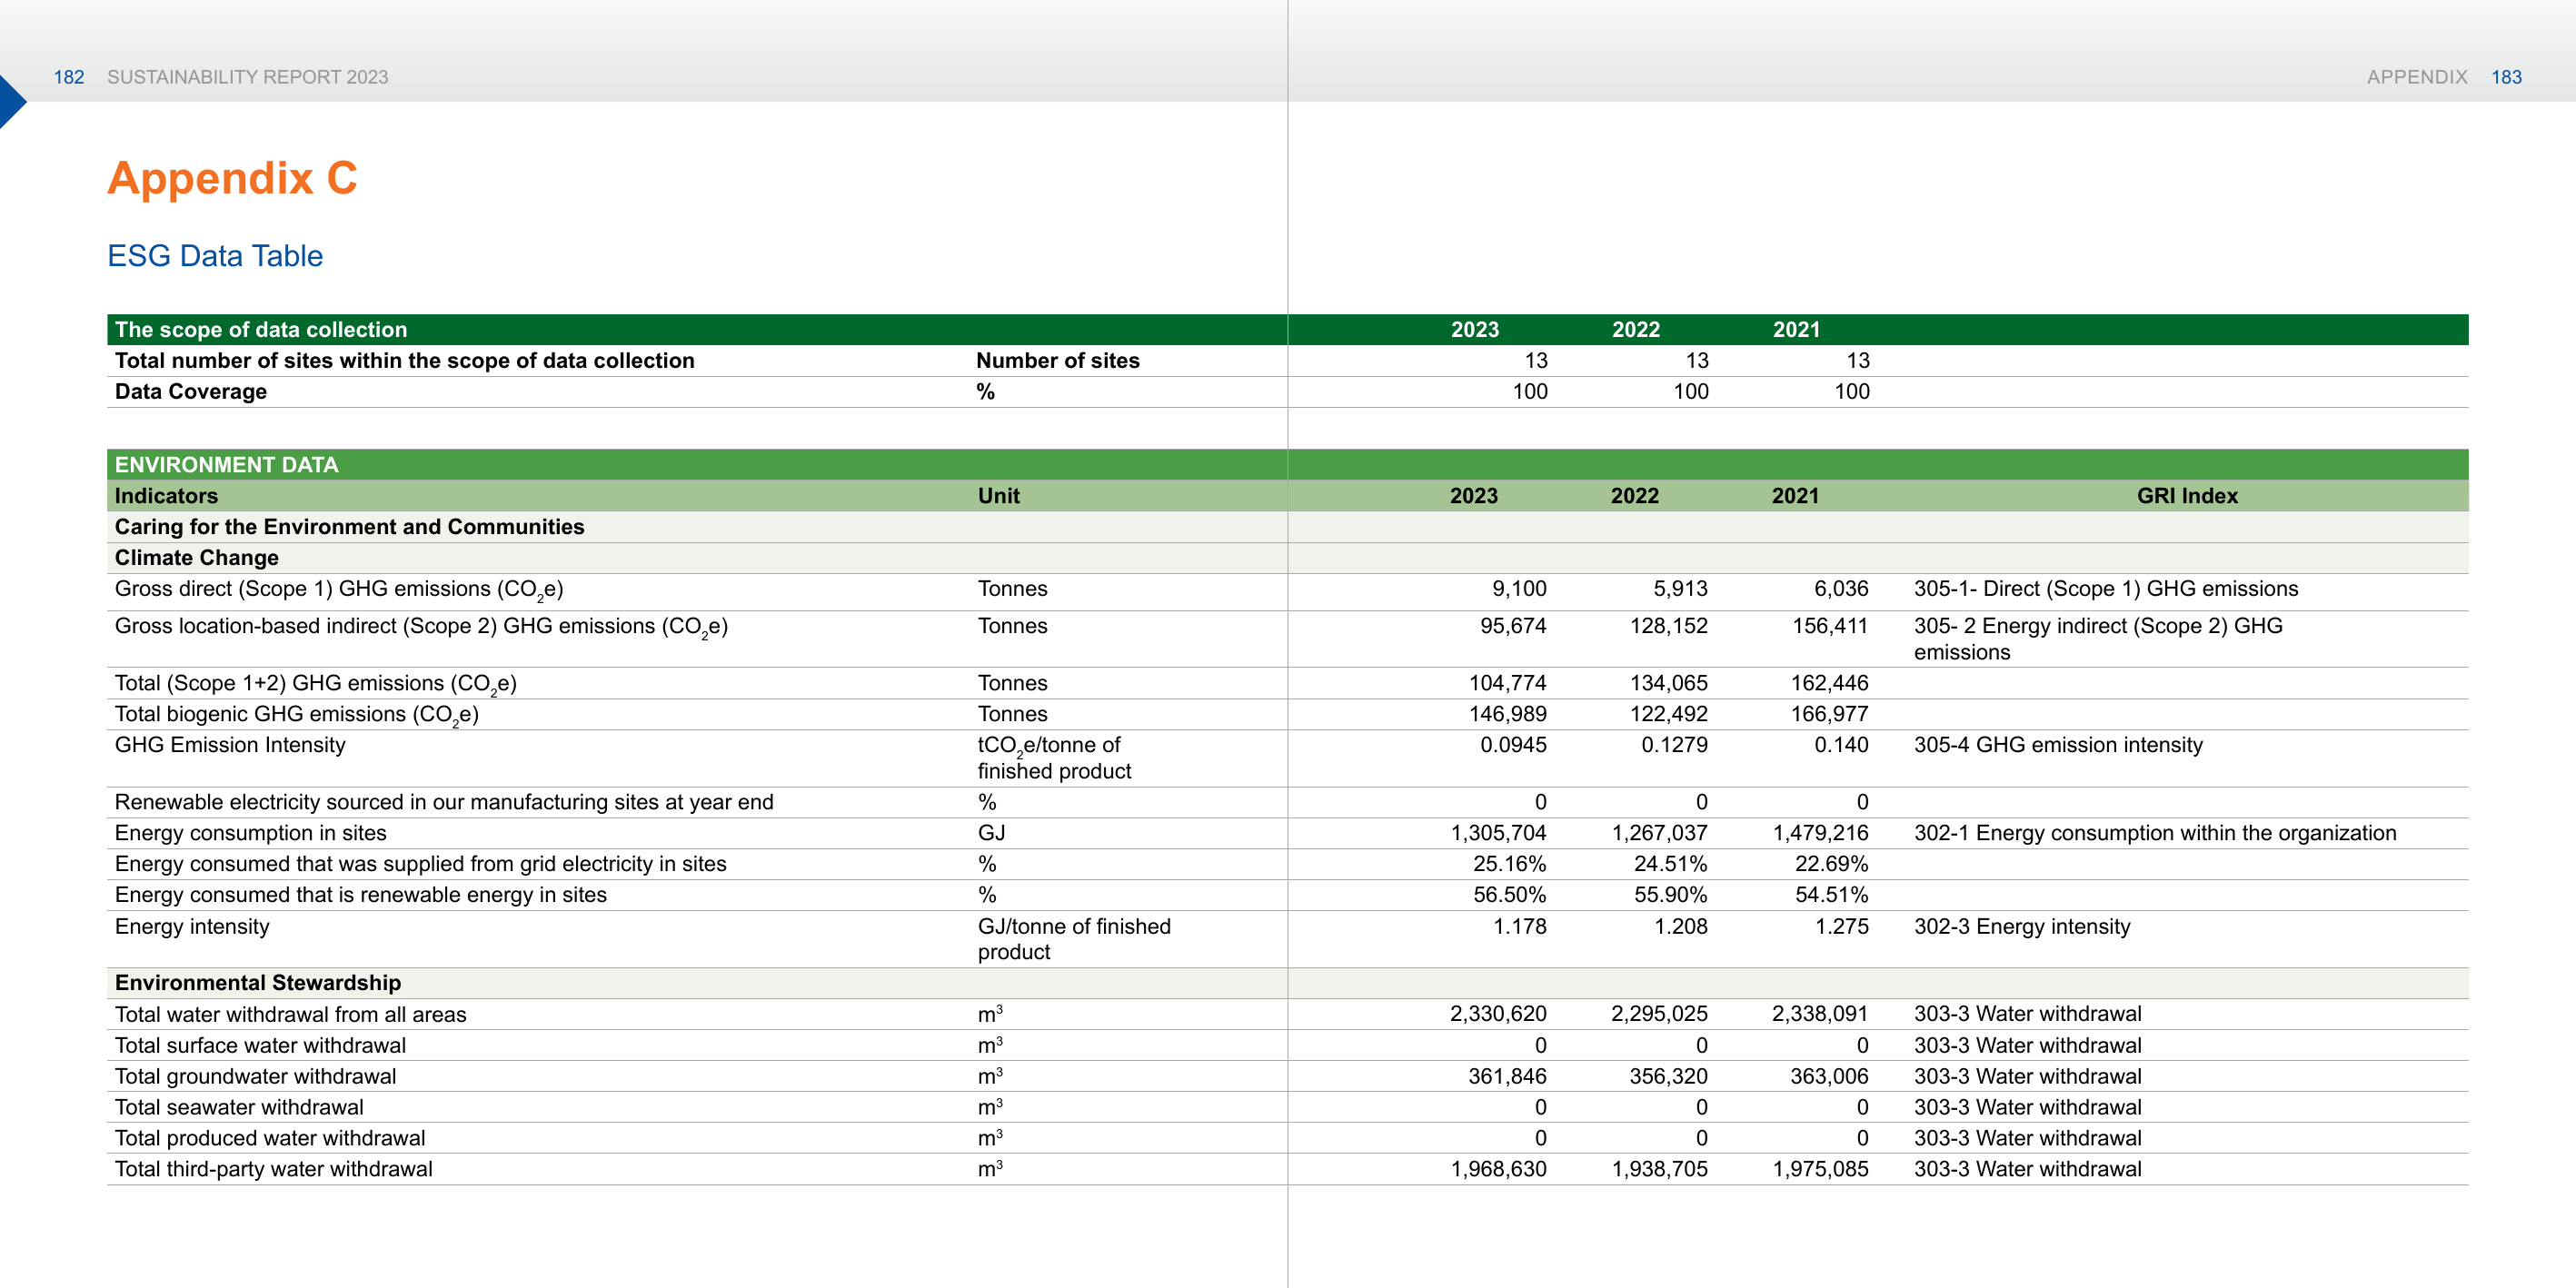Viewport: 2576px width, 1288px height.
Task: Click 'Total number of sites within the scope' row
Action: coord(1288,361)
